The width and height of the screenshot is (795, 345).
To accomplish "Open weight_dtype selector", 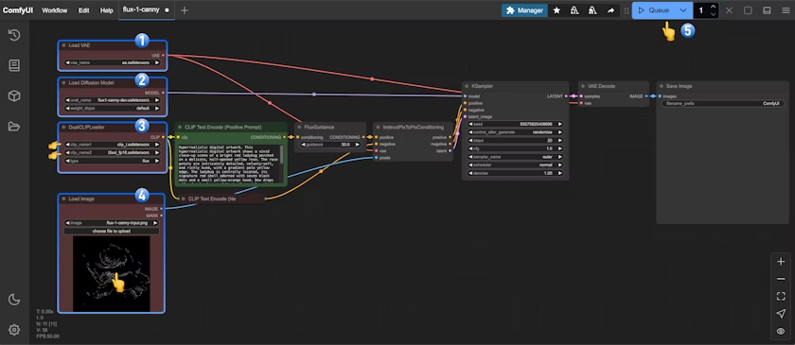I will pyautogui.click(x=112, y=108).
